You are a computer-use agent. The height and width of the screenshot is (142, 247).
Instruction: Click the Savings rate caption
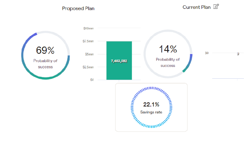[151, 112]
